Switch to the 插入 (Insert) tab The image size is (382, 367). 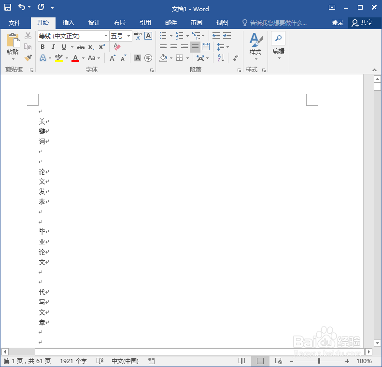(69, 23)
